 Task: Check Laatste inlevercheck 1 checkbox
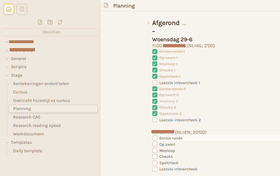coord(155,83)
